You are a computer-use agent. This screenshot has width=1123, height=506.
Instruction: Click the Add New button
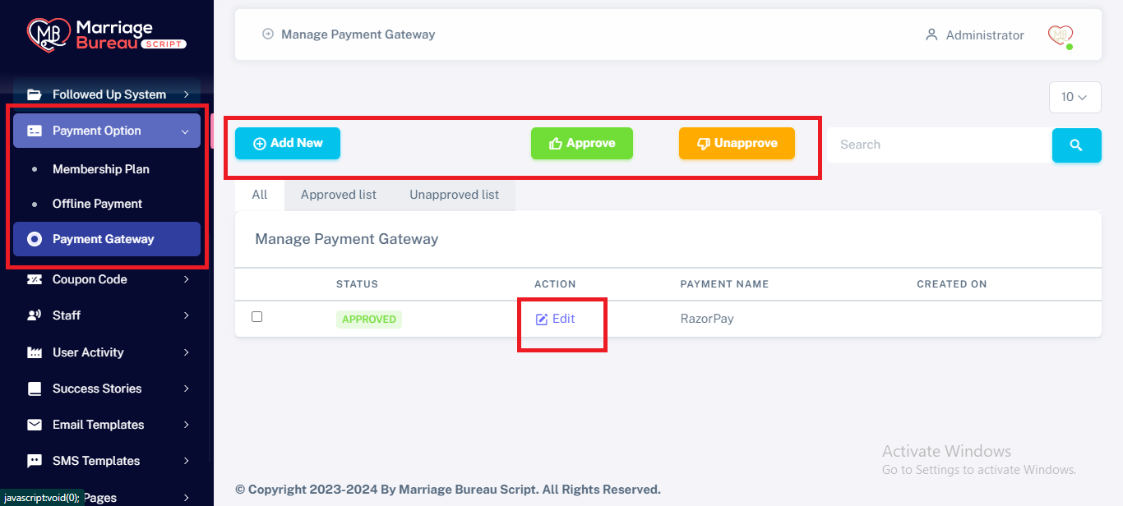[288, 143]
